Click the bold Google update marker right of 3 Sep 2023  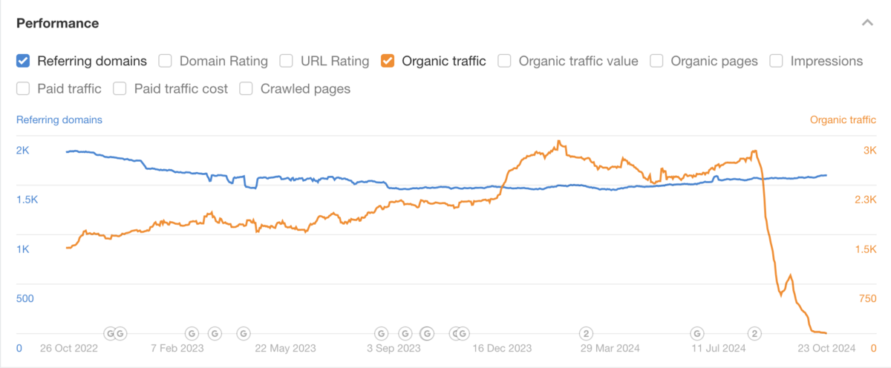click(x=428, y=333)
